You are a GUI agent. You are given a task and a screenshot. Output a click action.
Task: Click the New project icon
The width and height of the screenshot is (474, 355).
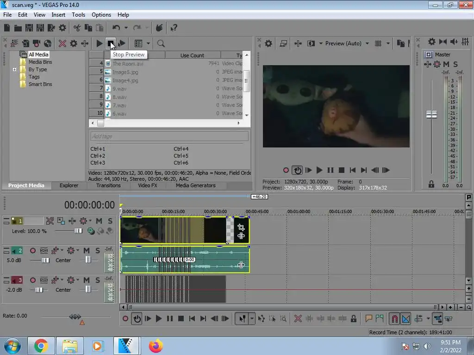point(7,28)
